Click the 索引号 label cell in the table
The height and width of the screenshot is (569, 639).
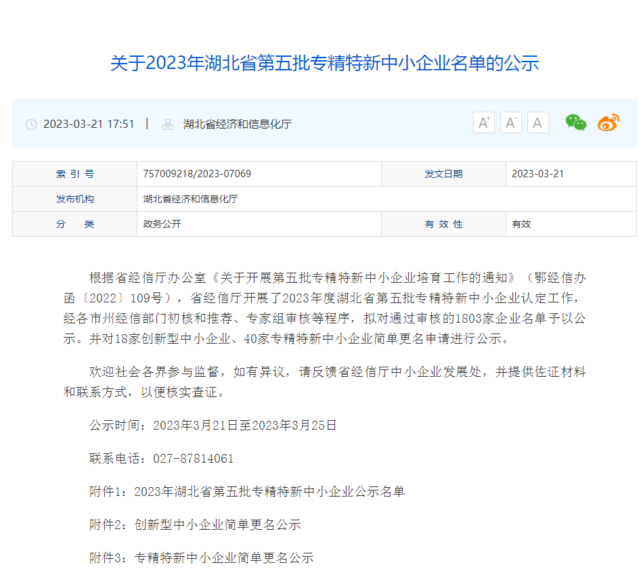click(x=74, y=174)
